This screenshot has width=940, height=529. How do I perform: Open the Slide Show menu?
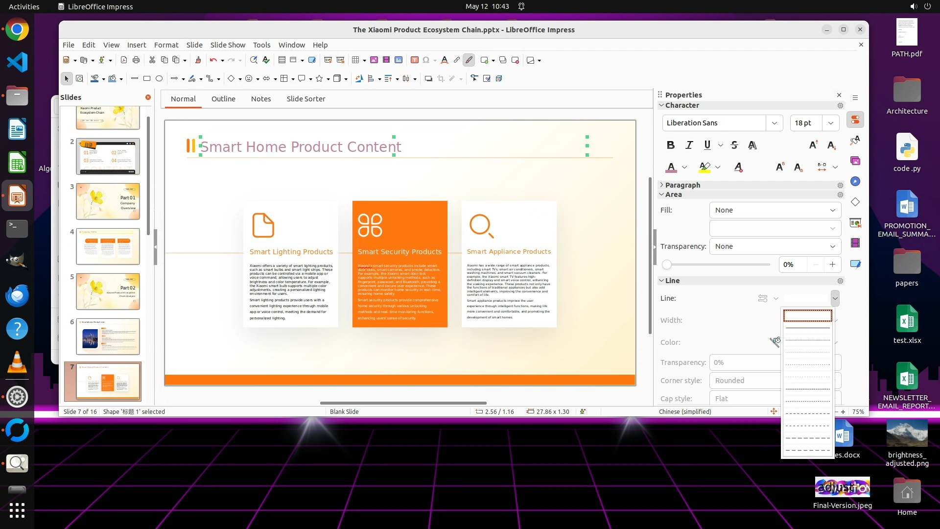coord(228,45)
